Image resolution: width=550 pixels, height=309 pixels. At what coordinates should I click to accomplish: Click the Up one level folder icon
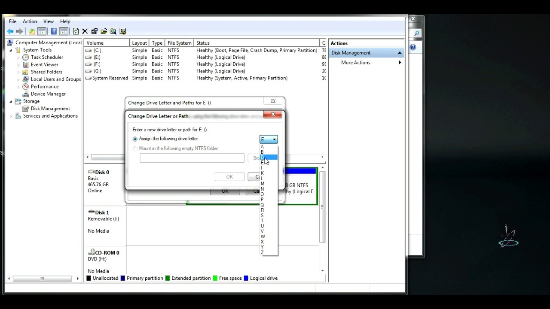coord(32,31)
